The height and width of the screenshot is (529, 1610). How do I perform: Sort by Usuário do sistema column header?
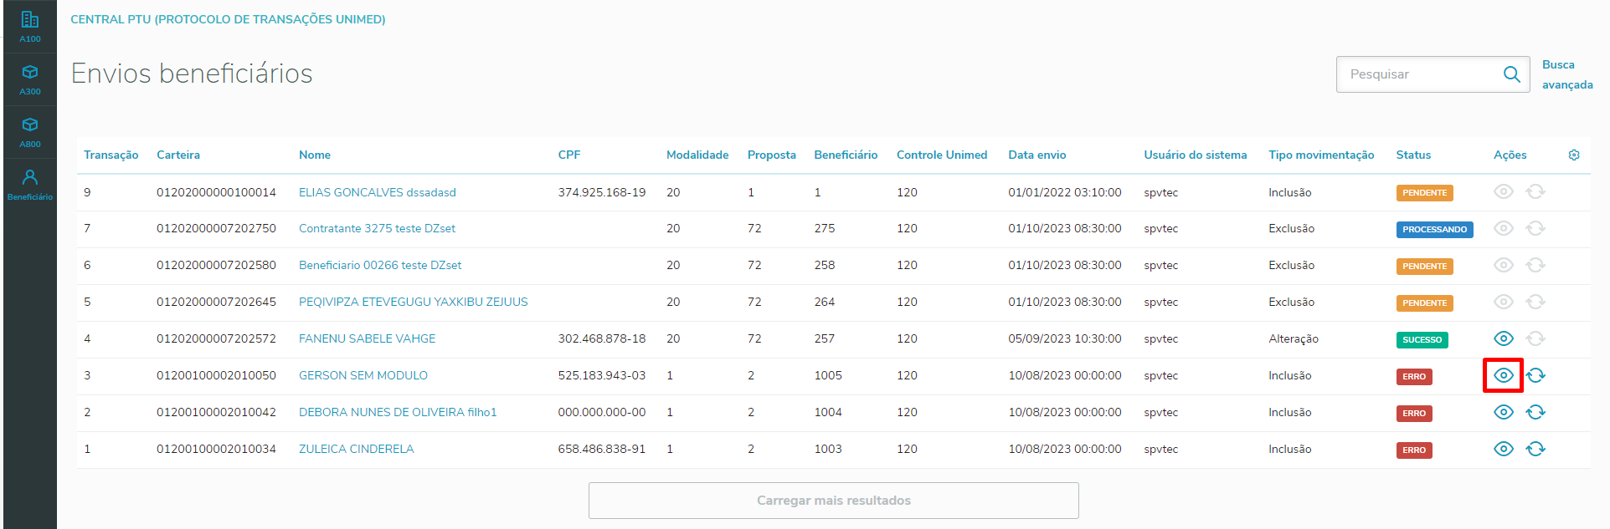1196,155
